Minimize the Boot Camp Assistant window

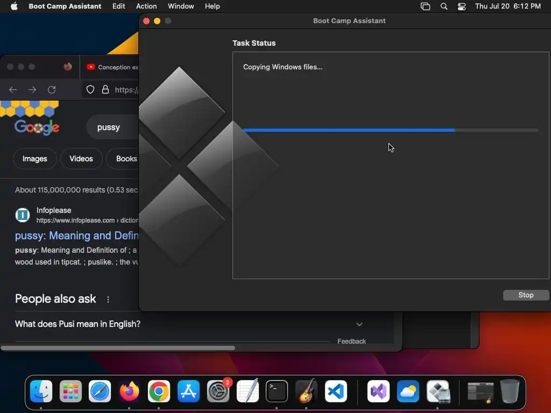(x=157, y=21)
